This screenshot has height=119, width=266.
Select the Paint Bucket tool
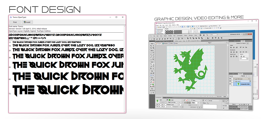click(153, 80)
